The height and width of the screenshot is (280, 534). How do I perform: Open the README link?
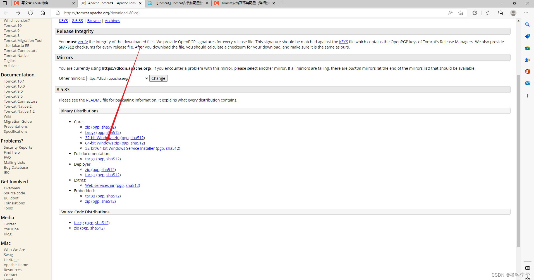(x=94, y=100)
